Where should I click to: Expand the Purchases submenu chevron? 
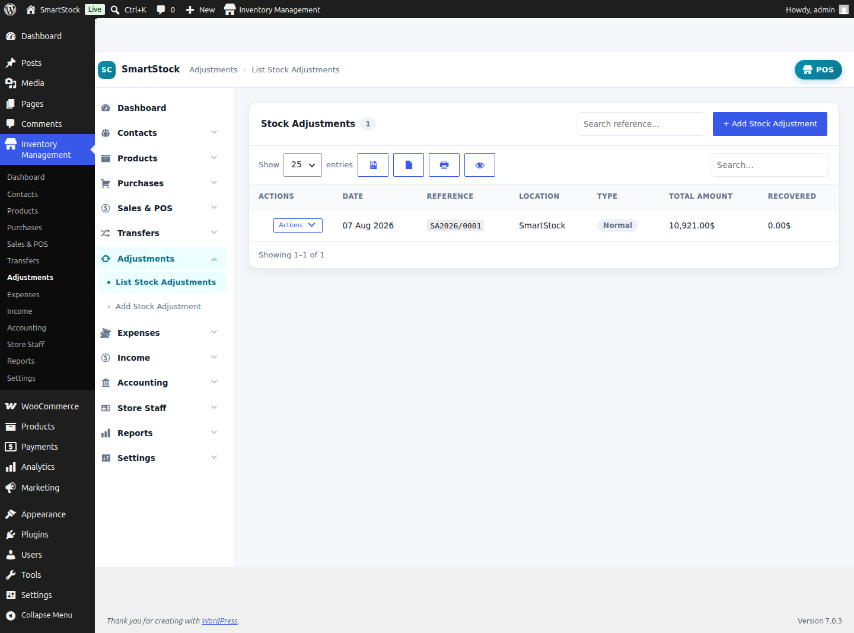(x=214, y=183)
